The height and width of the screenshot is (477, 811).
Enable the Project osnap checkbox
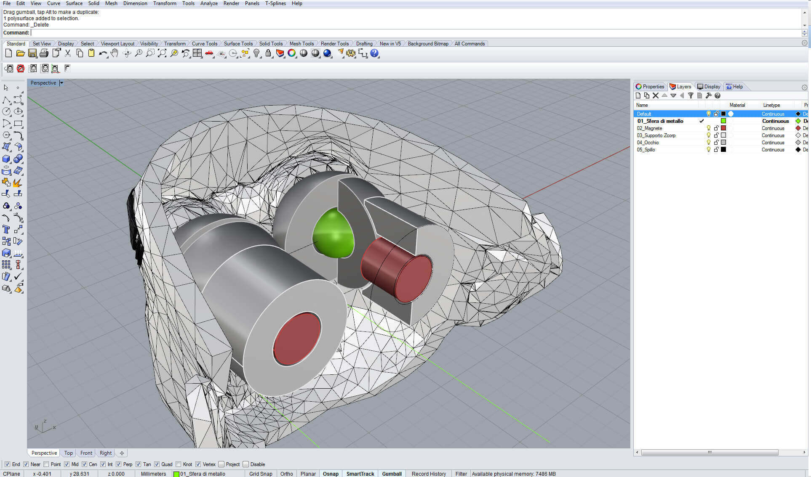(x=221, y=464)
